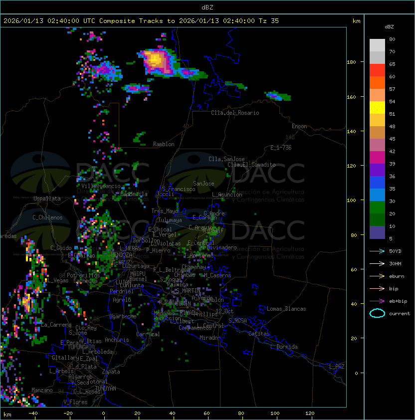
Task: Select the yellow eburn arrow symbol
Action: pyautogui.click(x=377, y=276)
